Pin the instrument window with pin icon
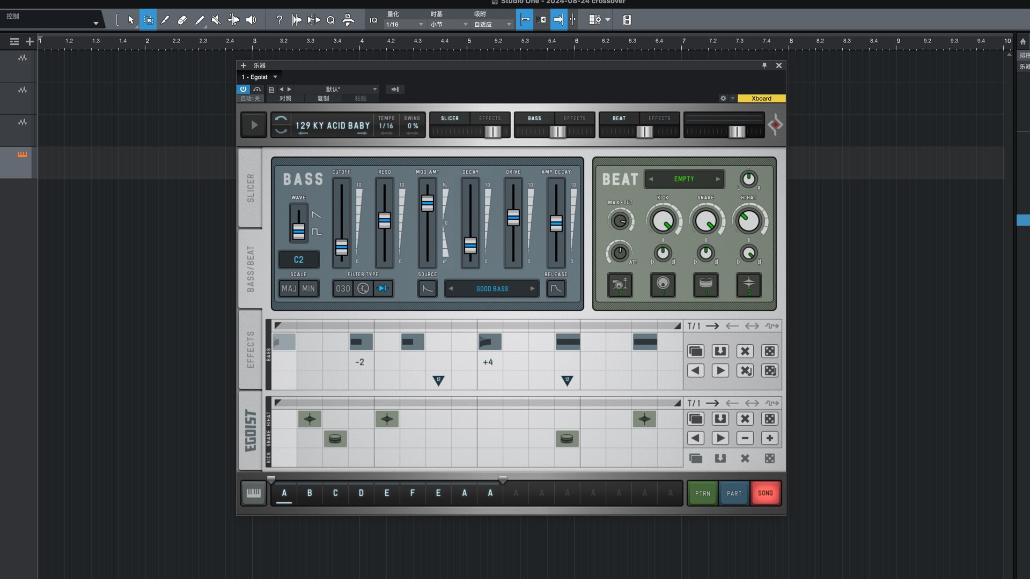1030x579 pixels. 764,65
